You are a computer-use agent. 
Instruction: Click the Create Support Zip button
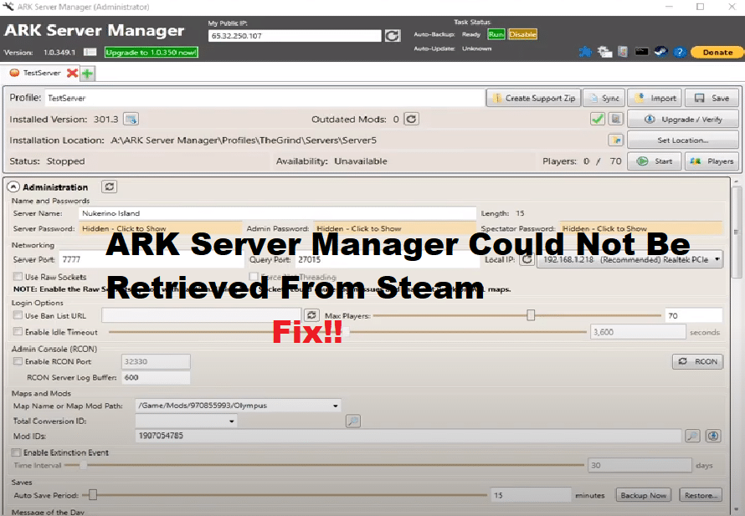[533, 97]
